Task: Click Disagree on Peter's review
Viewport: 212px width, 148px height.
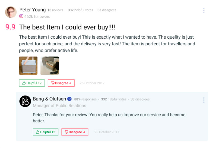Action: (x=61, y=83)
